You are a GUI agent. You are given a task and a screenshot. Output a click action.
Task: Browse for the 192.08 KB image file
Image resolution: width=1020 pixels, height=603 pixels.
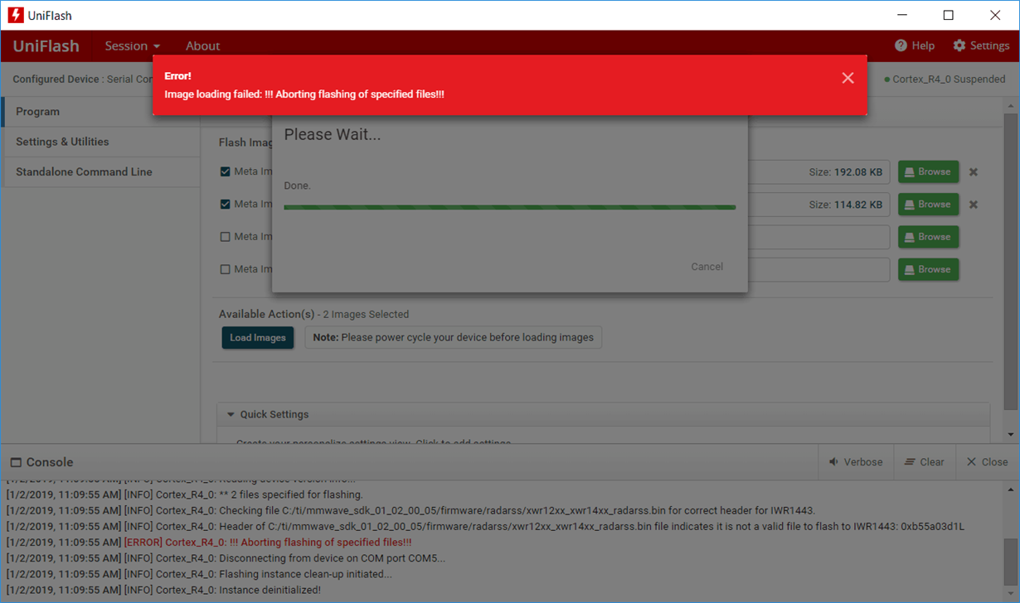[x=928, y=171]
